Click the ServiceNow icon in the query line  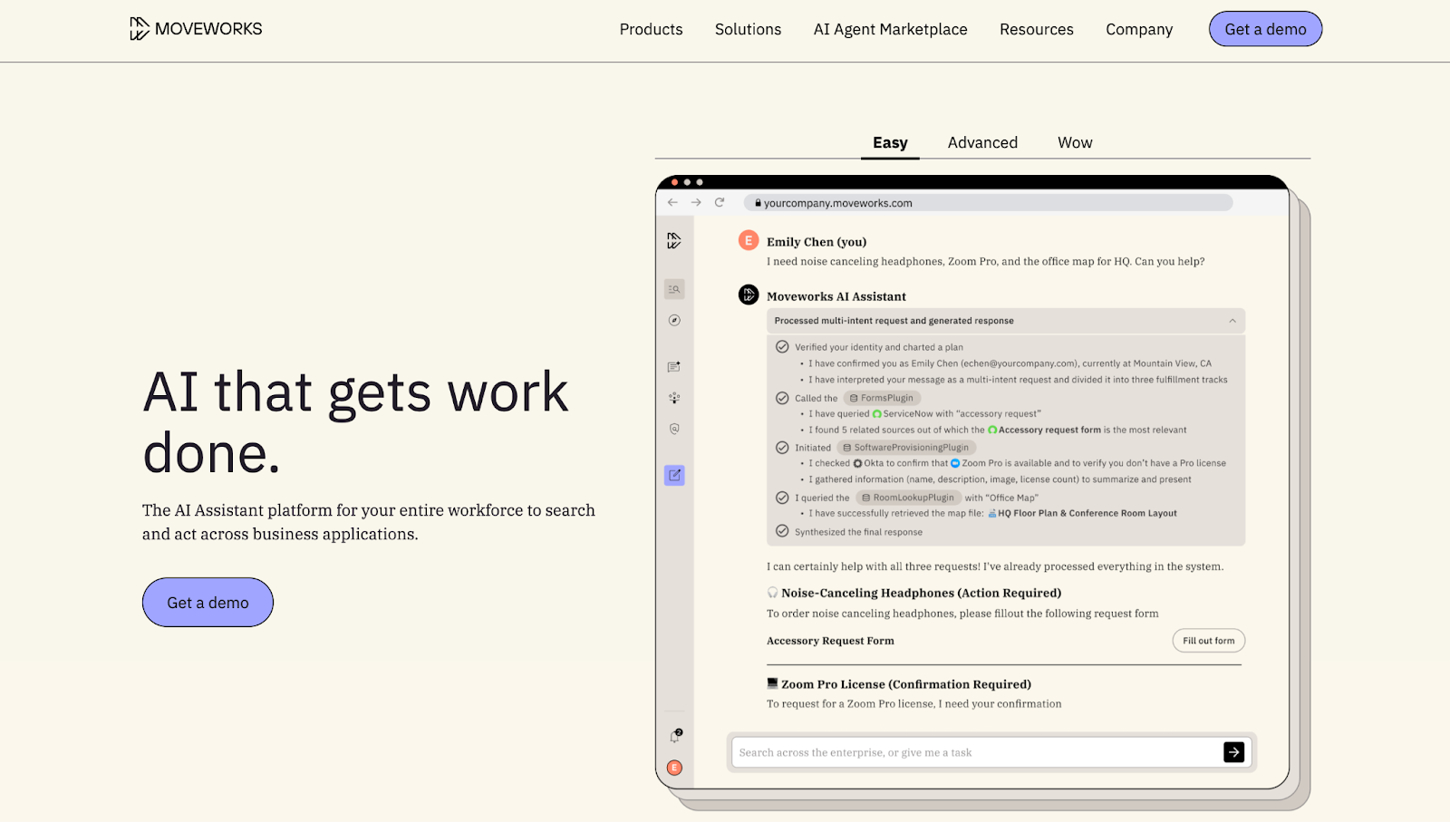[876, 414]
